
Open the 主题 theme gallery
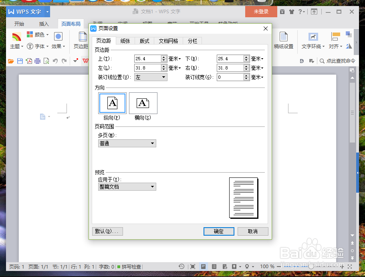tap(16, 41)
